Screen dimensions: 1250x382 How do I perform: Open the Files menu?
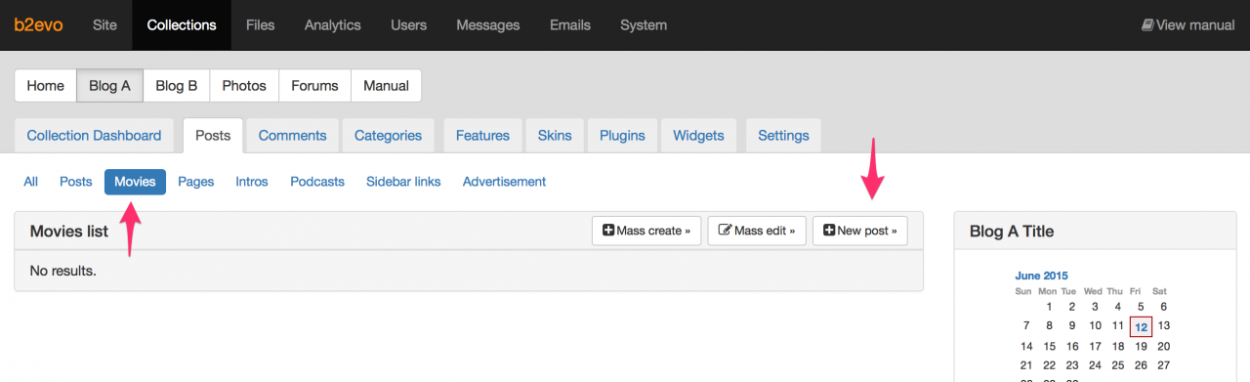pos(260,25)
